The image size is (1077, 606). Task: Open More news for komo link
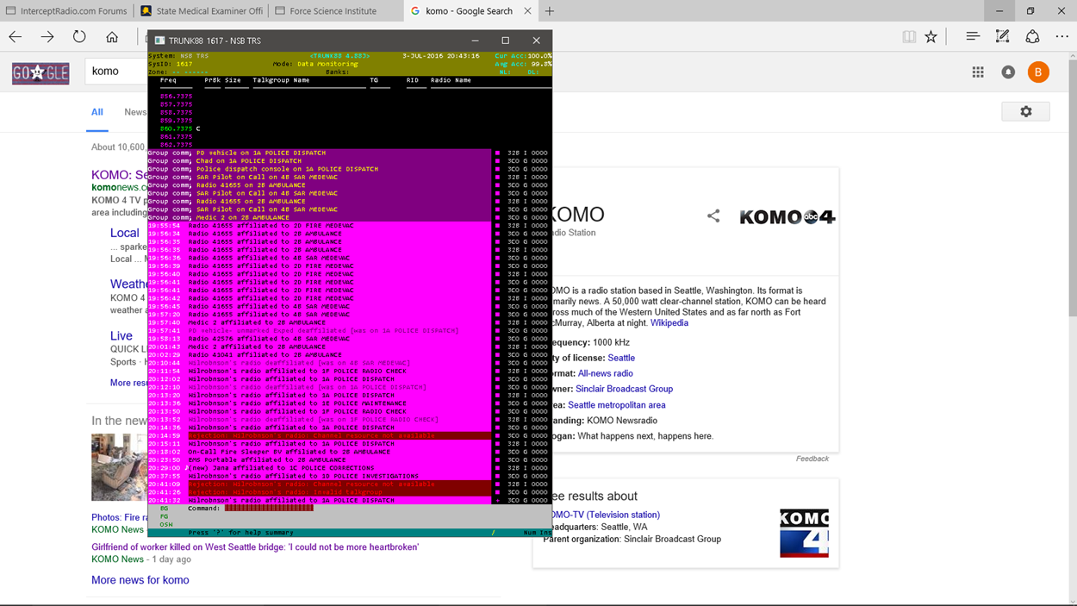140,580
